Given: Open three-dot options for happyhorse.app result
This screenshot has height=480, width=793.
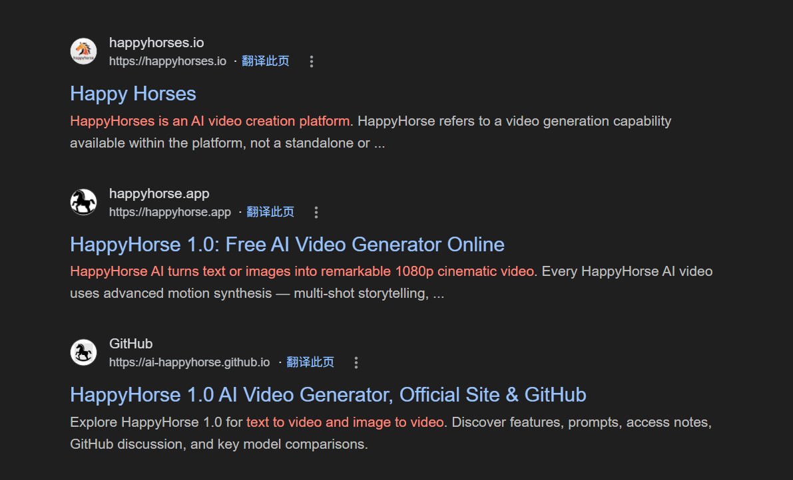Looking at the screenshot, I should (x=316, y=212).
